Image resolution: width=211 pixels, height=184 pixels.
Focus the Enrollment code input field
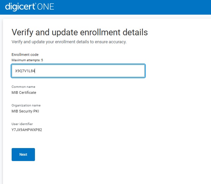point(78,71)
